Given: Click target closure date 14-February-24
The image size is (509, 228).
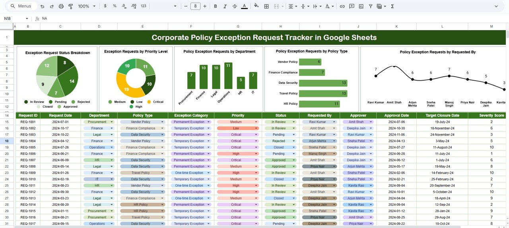Looking at the screenshot, I should [442, 173].
